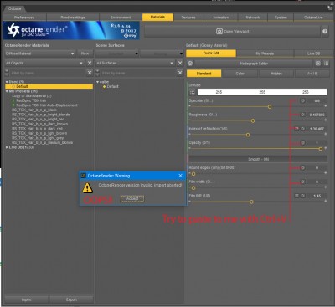335x307 pixels.
Task: Click the list view icon right of Nodegraph Editor
Action: pyautogui.click(x=326, y=64)
